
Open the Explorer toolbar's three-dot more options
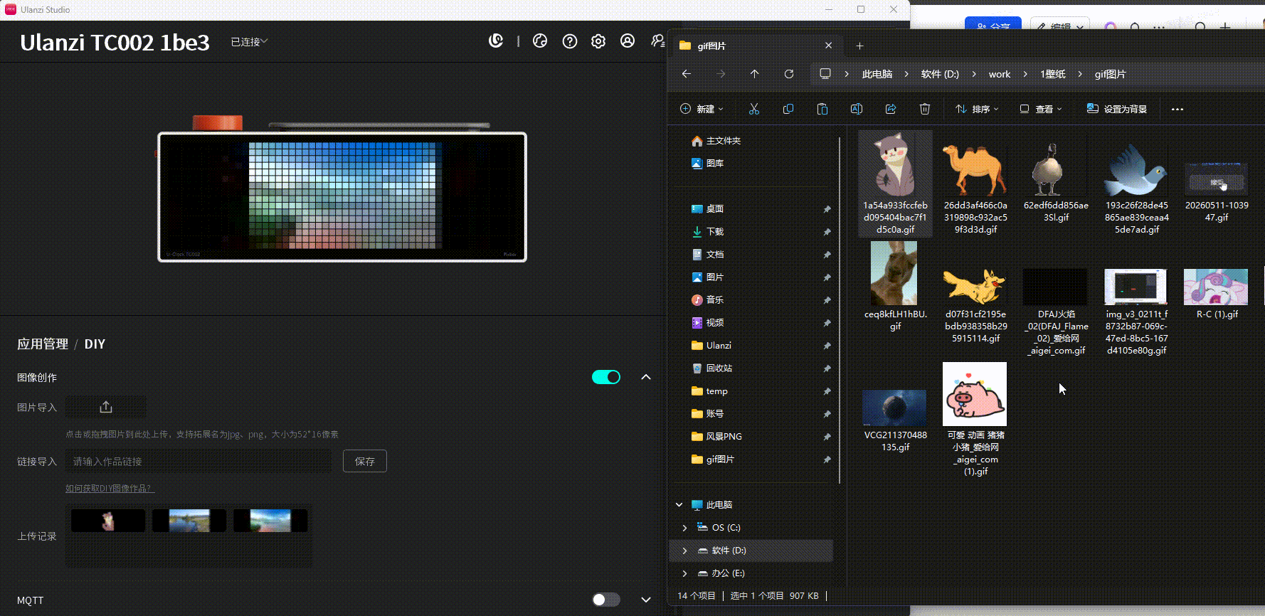pyautogui.click(x=1177, y=109)
